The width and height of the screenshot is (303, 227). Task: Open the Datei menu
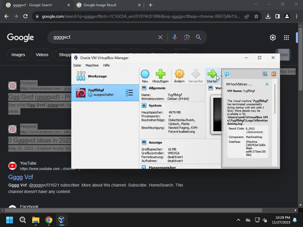pyautogui.click(x=77, y=65)
